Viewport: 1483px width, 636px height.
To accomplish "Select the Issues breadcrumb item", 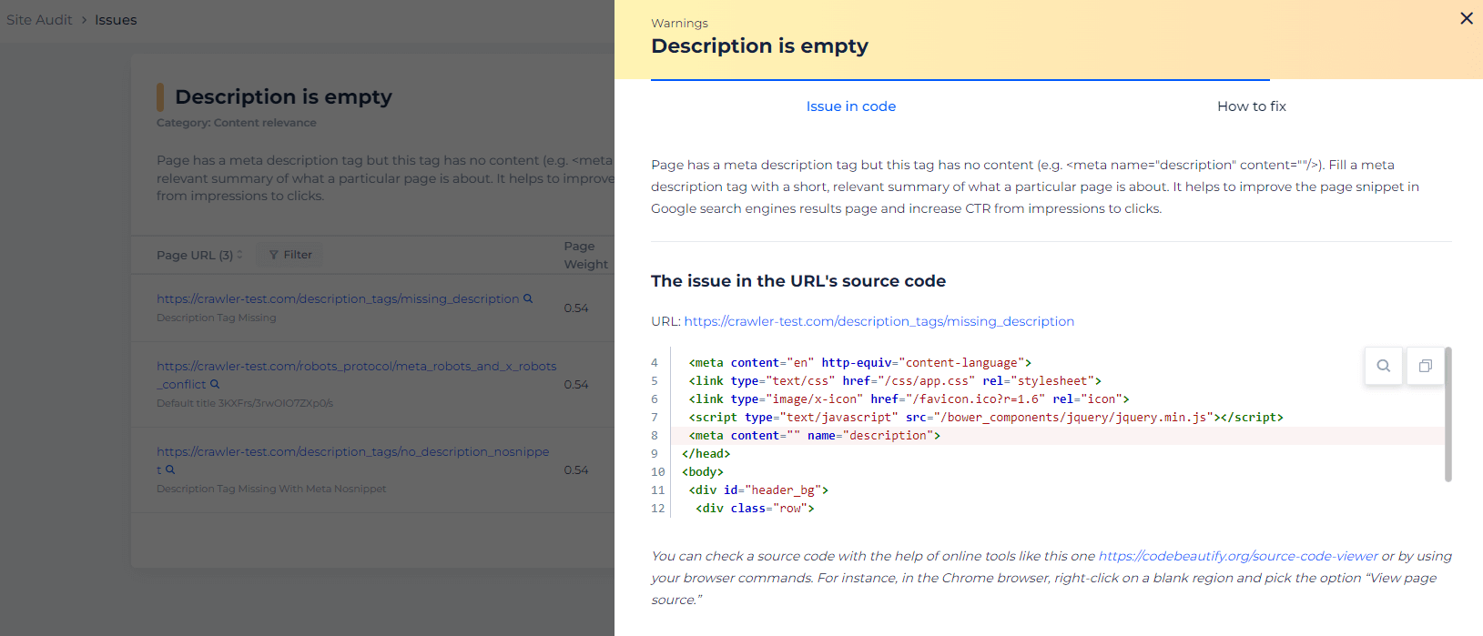I will 116,20.
